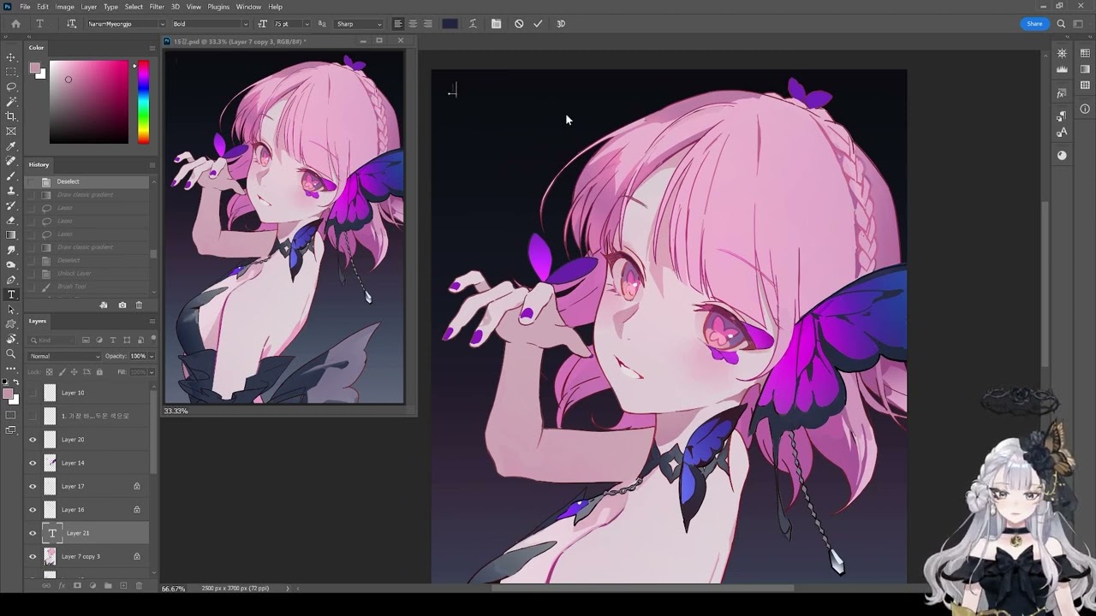Open the Filter menu
The height and width of the screenshot is (616, 1096).
(x=157, y=7)
